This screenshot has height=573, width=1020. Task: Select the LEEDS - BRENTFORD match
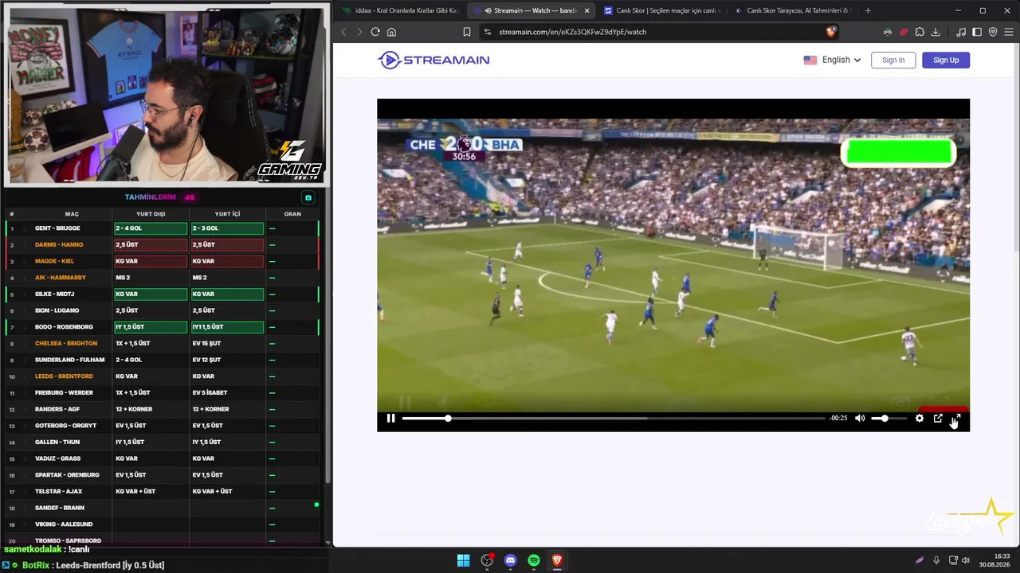click(64, 376)
